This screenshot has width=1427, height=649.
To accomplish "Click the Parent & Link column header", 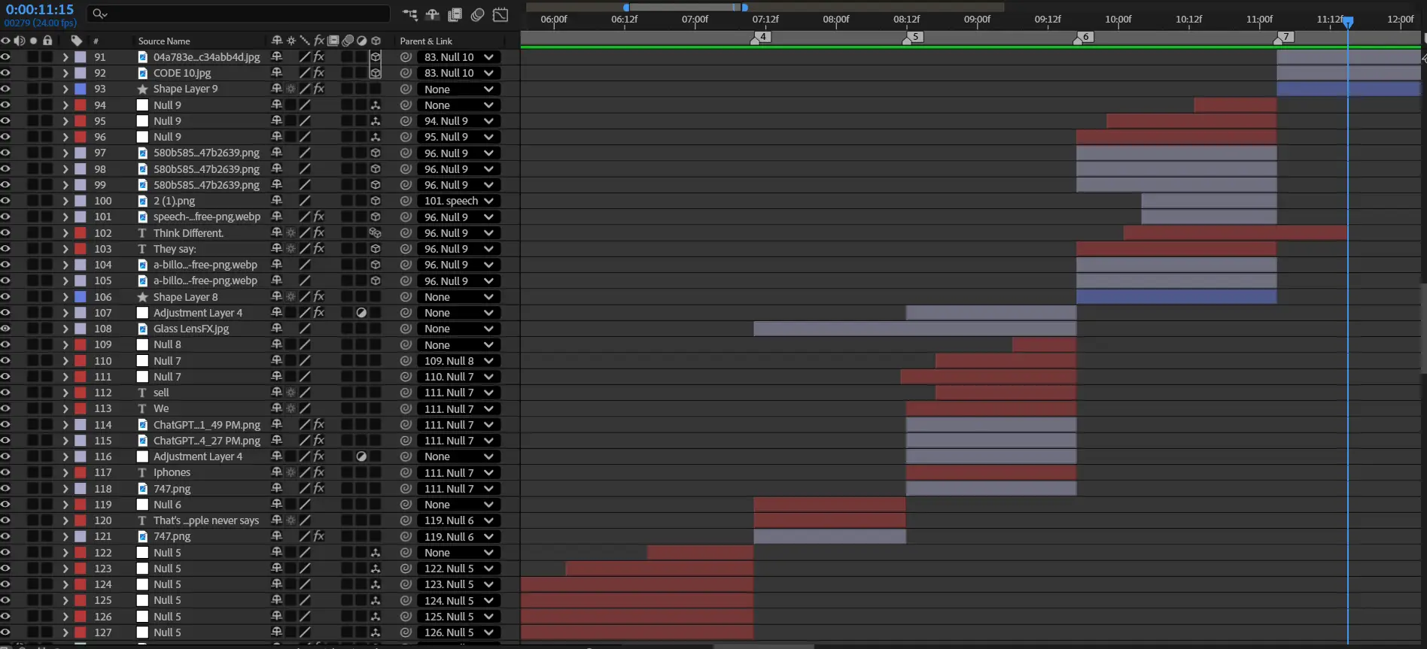I will pos(426,41).
